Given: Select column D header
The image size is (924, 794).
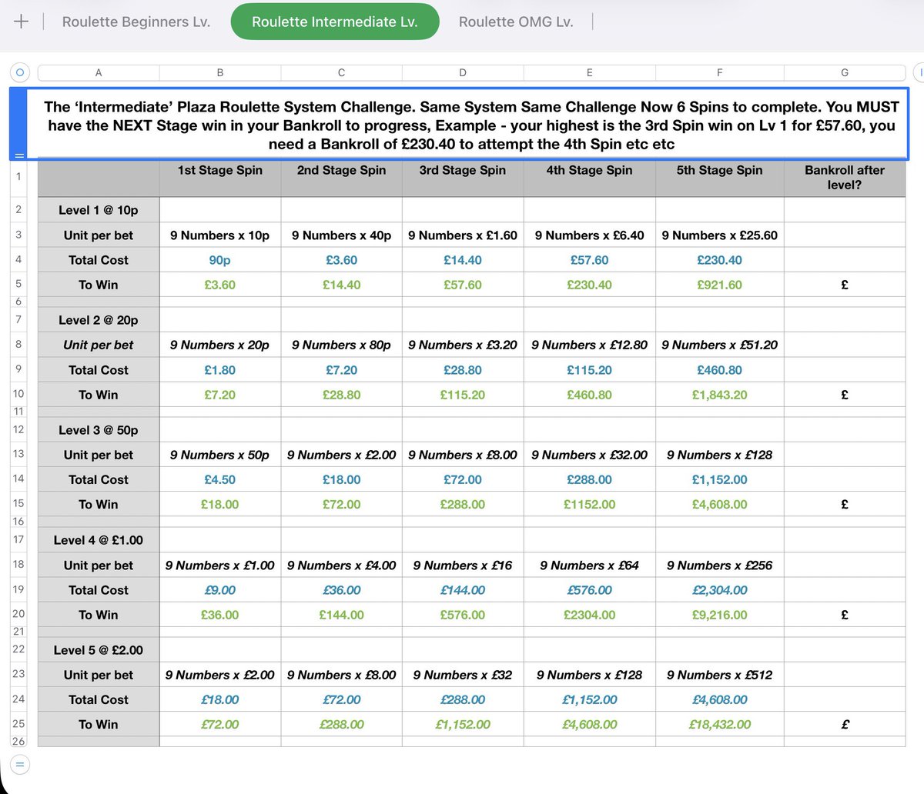Looking at the screenshot, I should (463, 72).
